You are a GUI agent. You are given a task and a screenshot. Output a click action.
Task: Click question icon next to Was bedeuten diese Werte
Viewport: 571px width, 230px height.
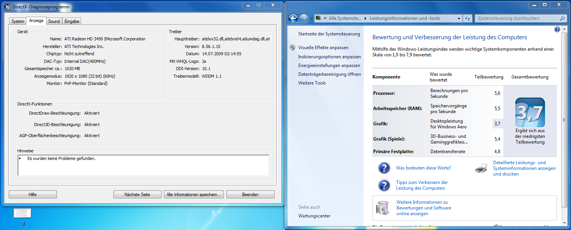pyautogui.click(x=384, y=168)
